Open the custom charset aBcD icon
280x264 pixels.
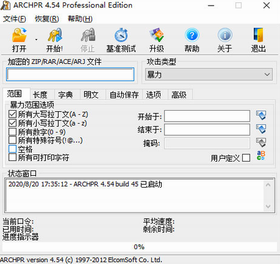click(x=261, y=155)
